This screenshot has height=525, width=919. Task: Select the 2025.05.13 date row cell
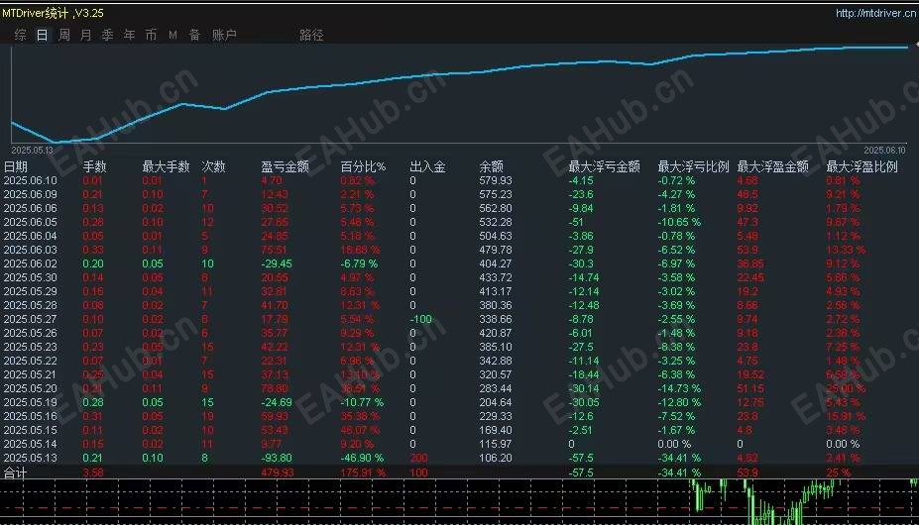[31, 458]
